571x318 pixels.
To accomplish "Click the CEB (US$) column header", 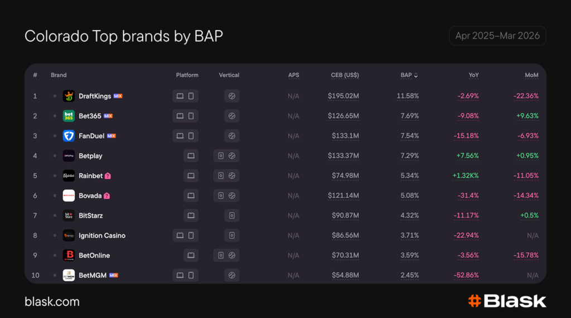I will [x=345, y=75].
